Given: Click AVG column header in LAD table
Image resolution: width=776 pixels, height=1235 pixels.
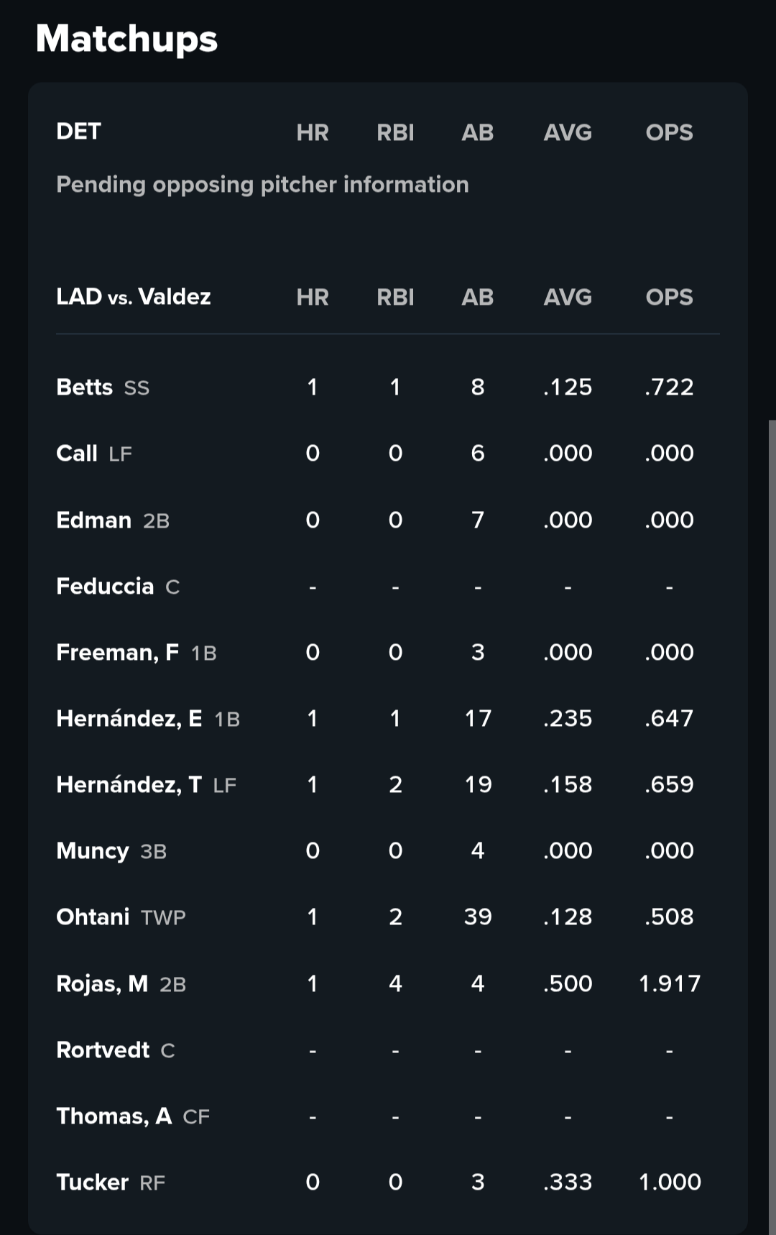Looking at the screenshot, I should tap(568, 297).
